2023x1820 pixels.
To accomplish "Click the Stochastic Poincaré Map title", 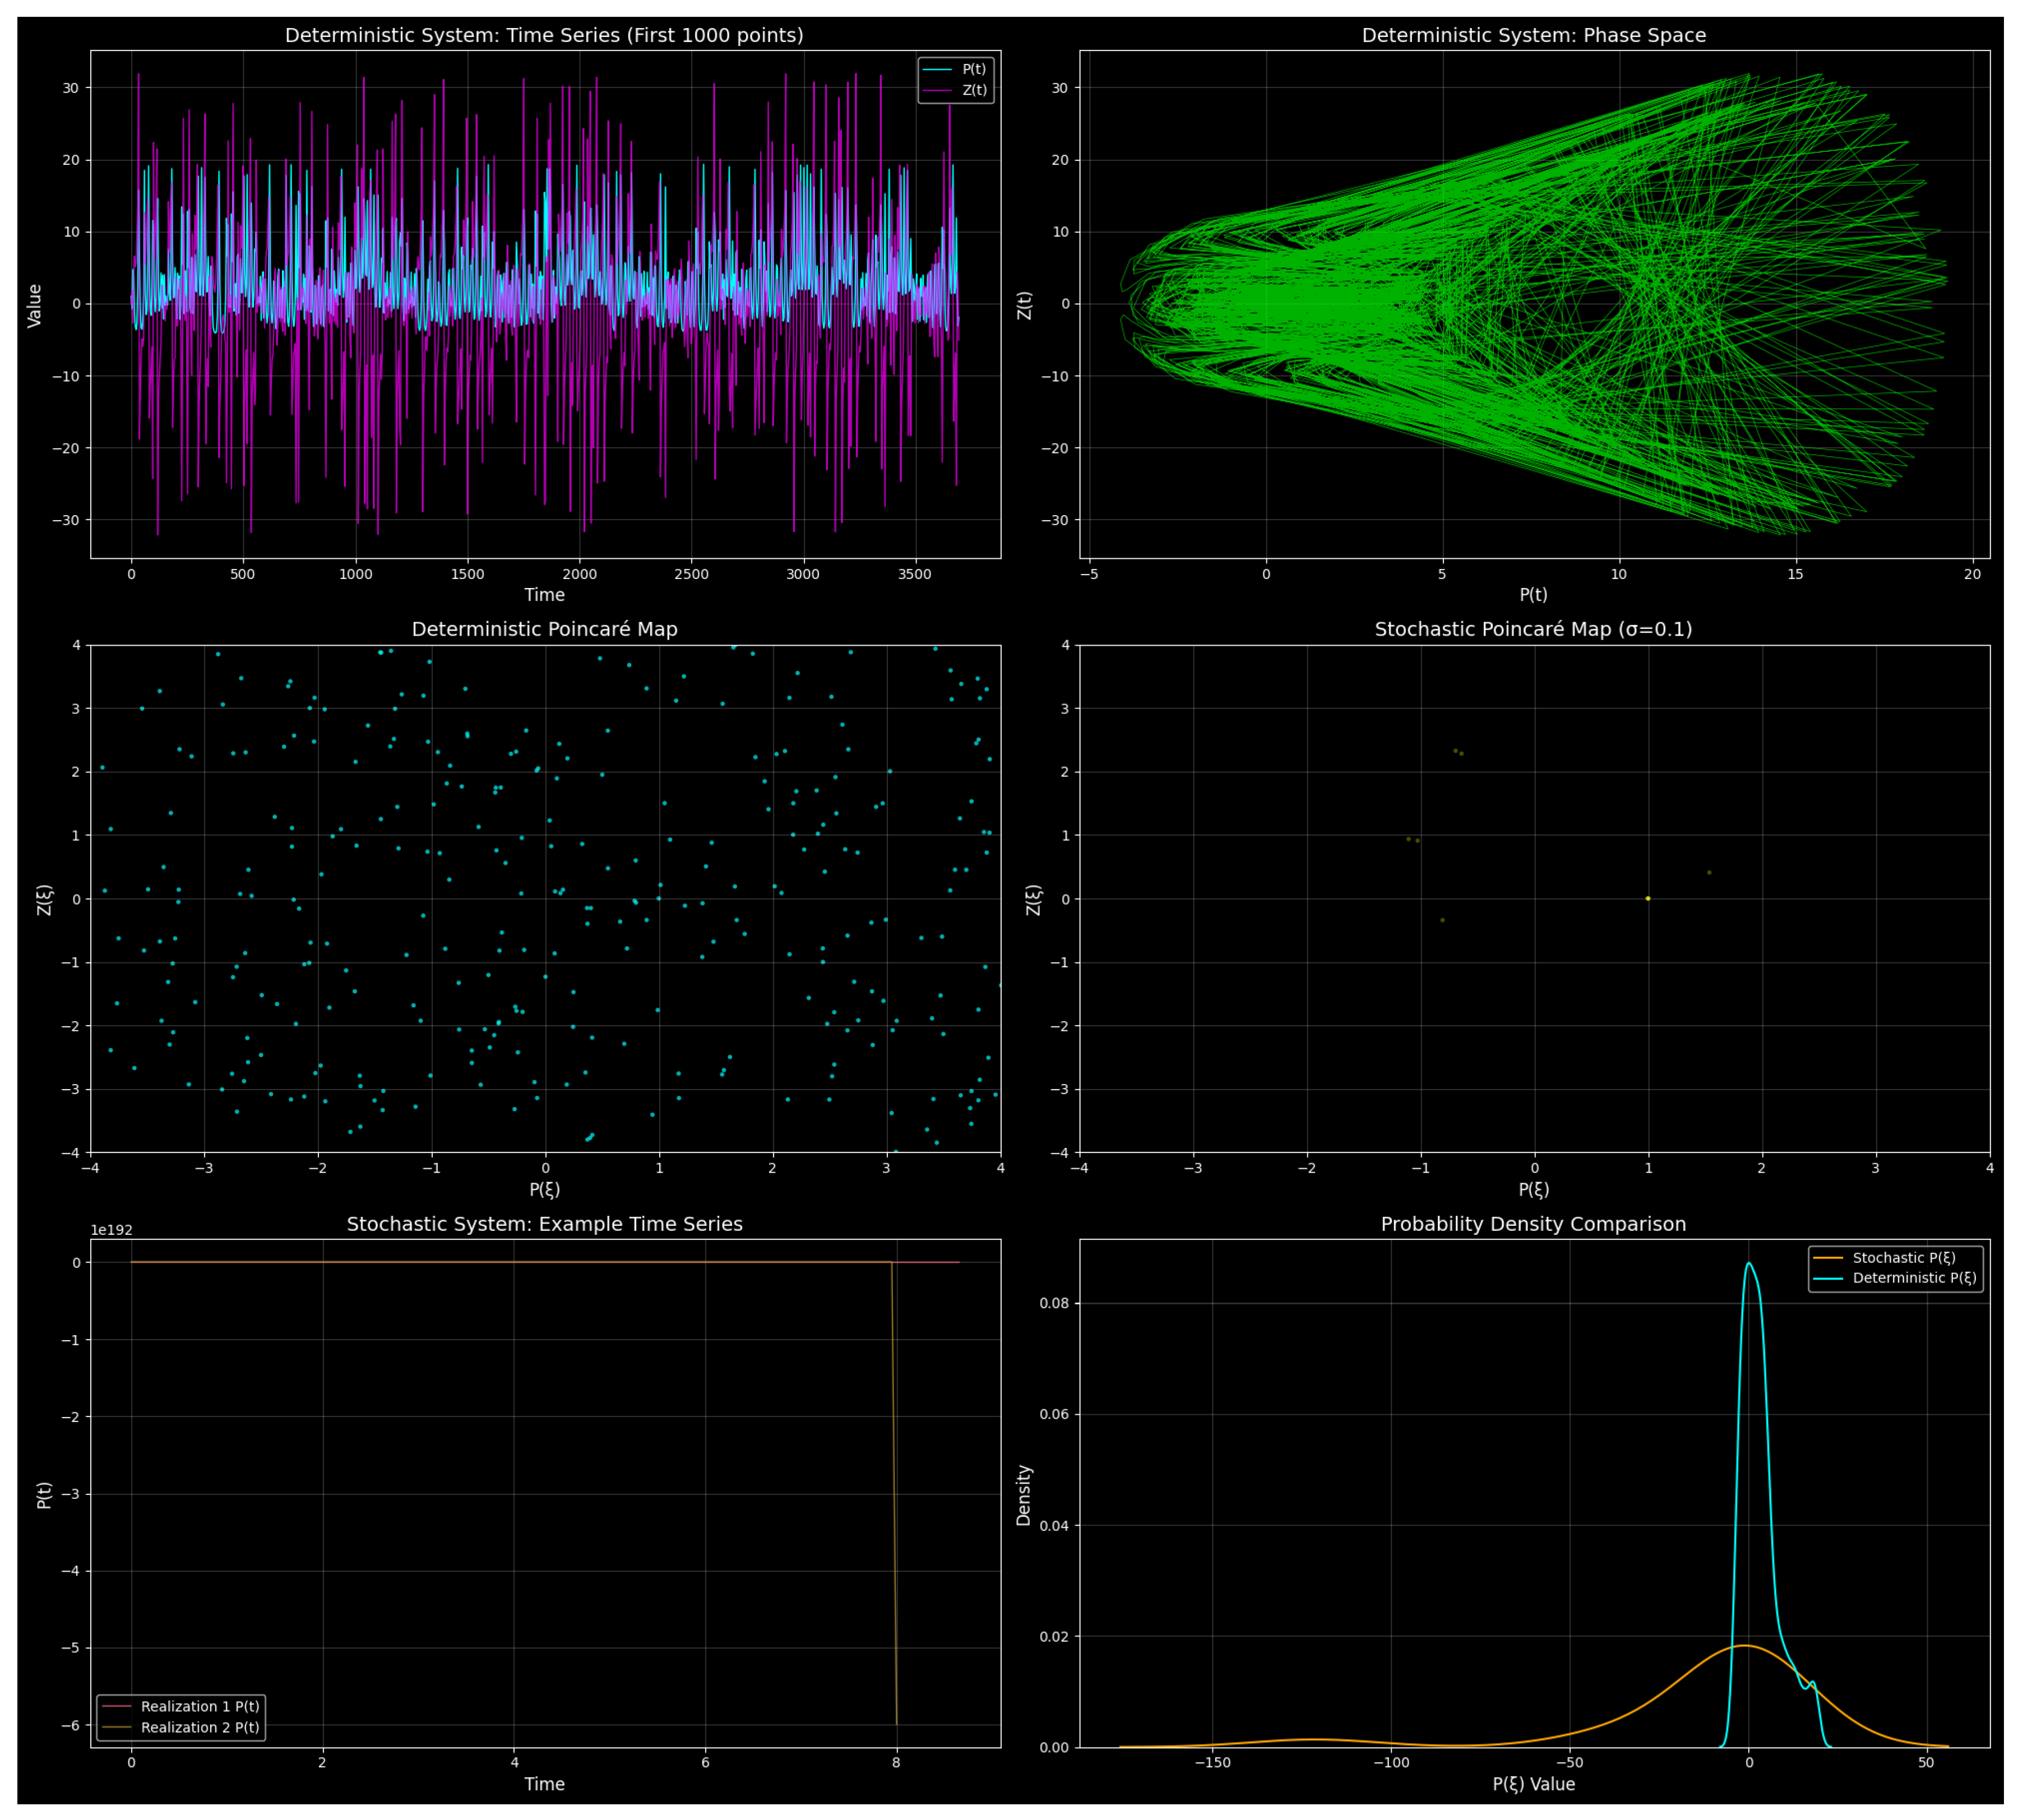I will [x=1533, y=629].
